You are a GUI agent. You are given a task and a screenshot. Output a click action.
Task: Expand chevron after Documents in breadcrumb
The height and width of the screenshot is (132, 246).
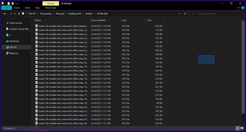pyautogui.click(x=54, y=14)
